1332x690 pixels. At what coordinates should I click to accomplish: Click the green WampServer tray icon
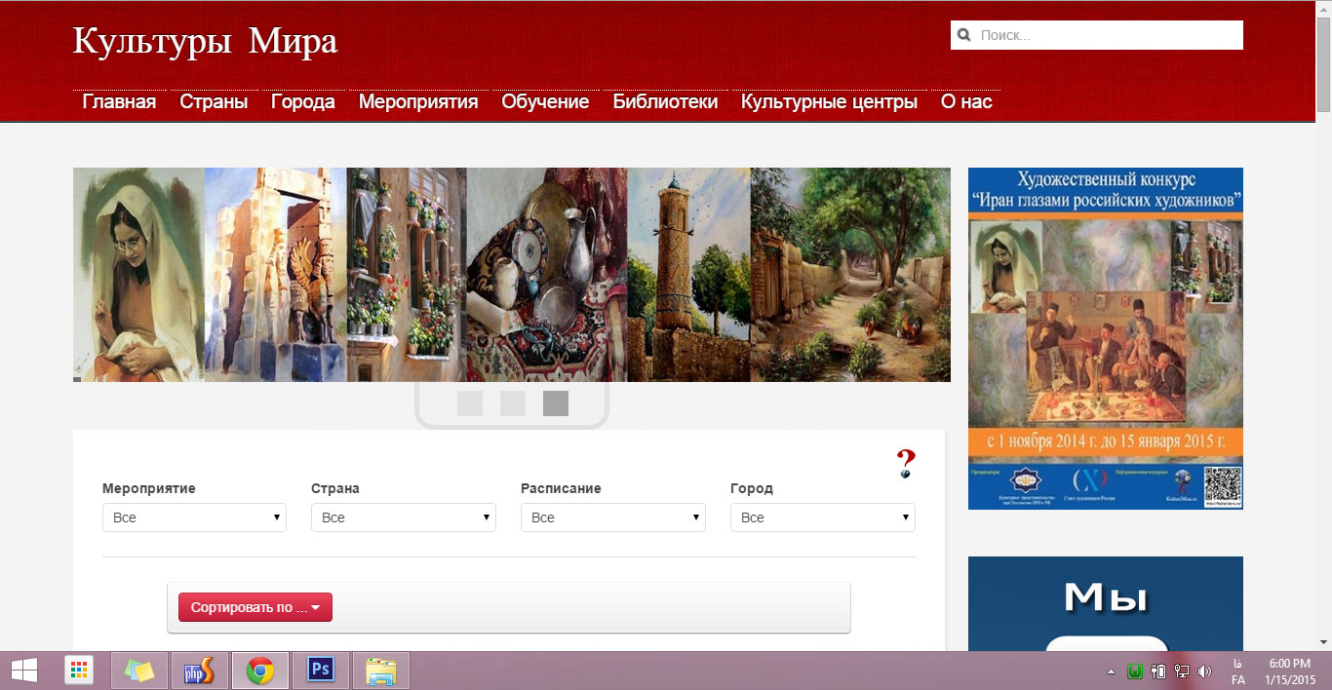[x=1134, y=671]
